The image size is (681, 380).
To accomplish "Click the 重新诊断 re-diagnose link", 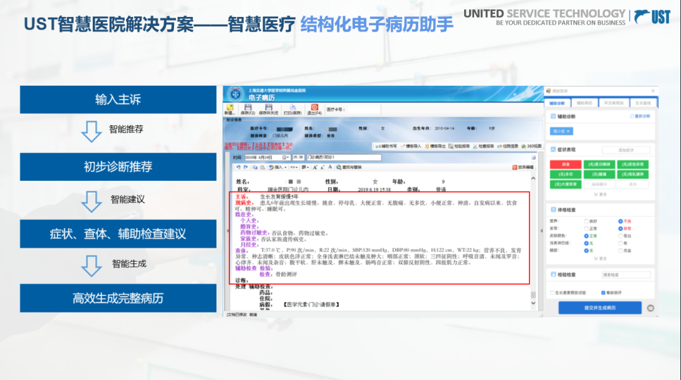I will (640, 117).
